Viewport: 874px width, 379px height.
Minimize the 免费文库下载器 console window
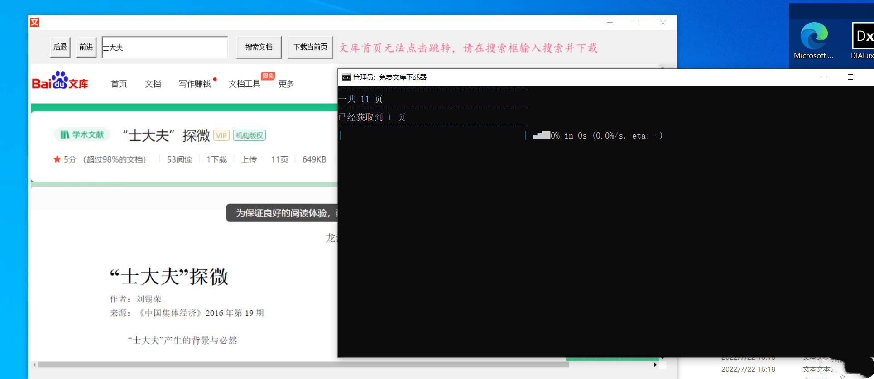tap(824, 77)
